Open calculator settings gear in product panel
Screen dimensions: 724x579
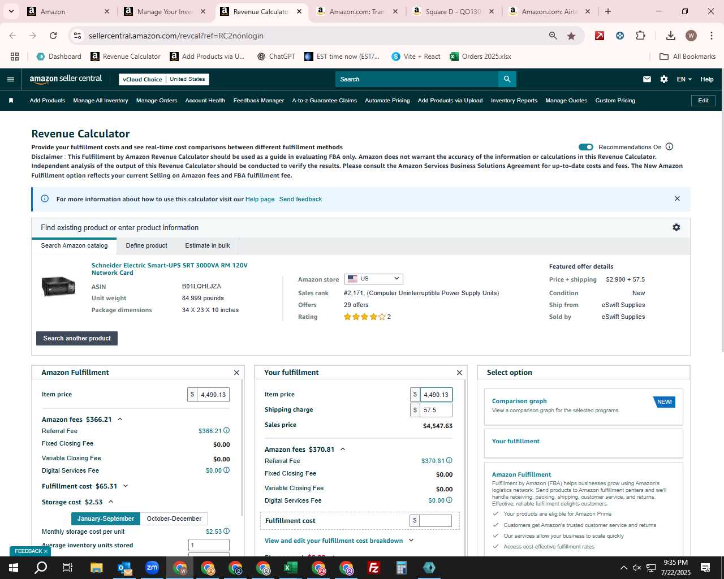tap(676, 227)
